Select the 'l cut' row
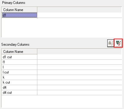 click(19, 72)
